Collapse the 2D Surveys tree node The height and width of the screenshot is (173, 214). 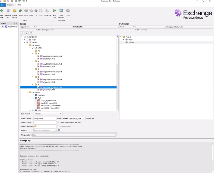[x=27, y=45]
